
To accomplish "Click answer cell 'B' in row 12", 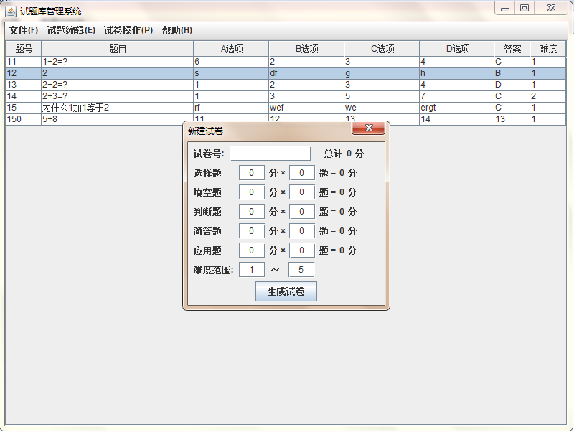I will pos(512,73).
